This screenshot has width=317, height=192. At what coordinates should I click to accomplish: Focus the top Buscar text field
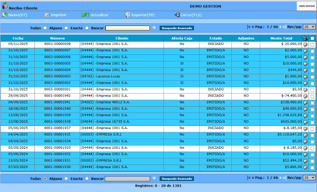coord(127,28)
